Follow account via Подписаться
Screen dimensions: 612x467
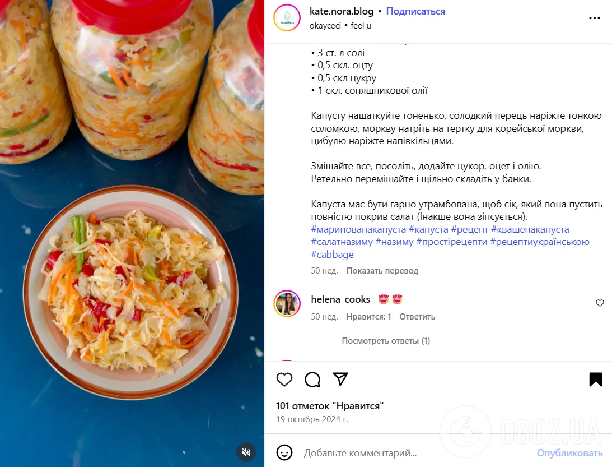(415, 11)
